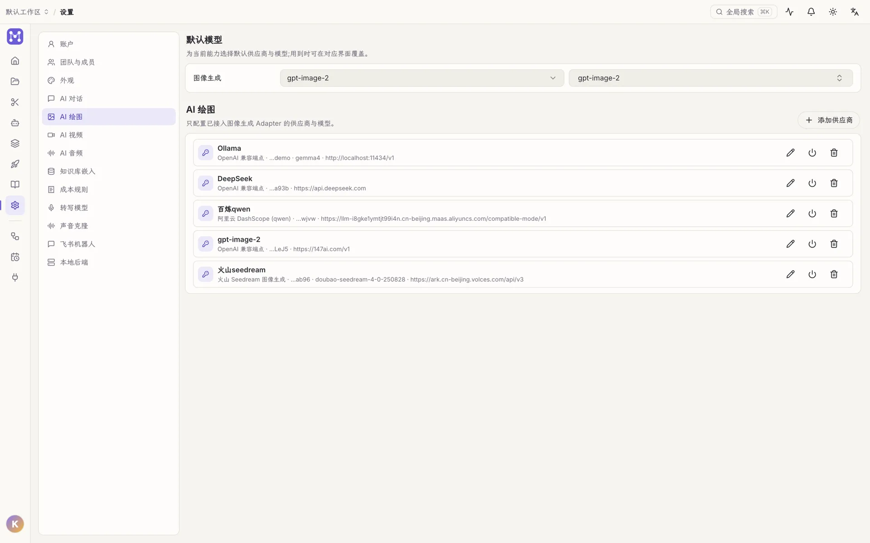Open the 团队与成员 settings section

point(109,62)
